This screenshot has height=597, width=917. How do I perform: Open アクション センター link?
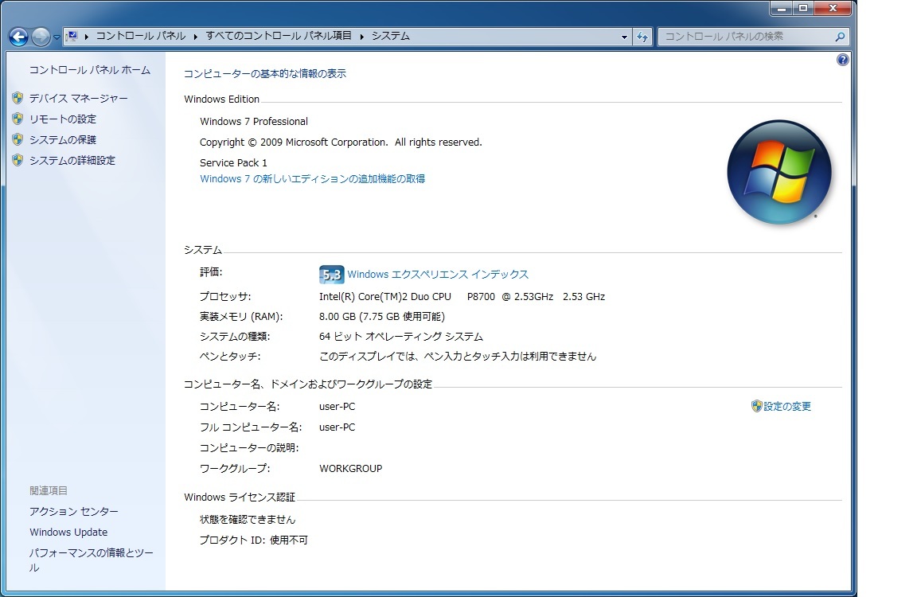[x=74, y=511]
